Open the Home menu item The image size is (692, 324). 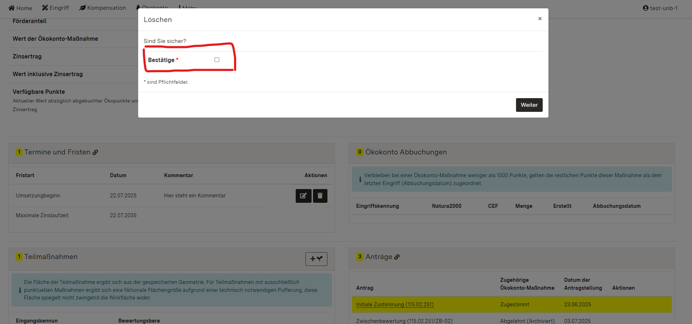pyautogui.click(x=20, y=8)
